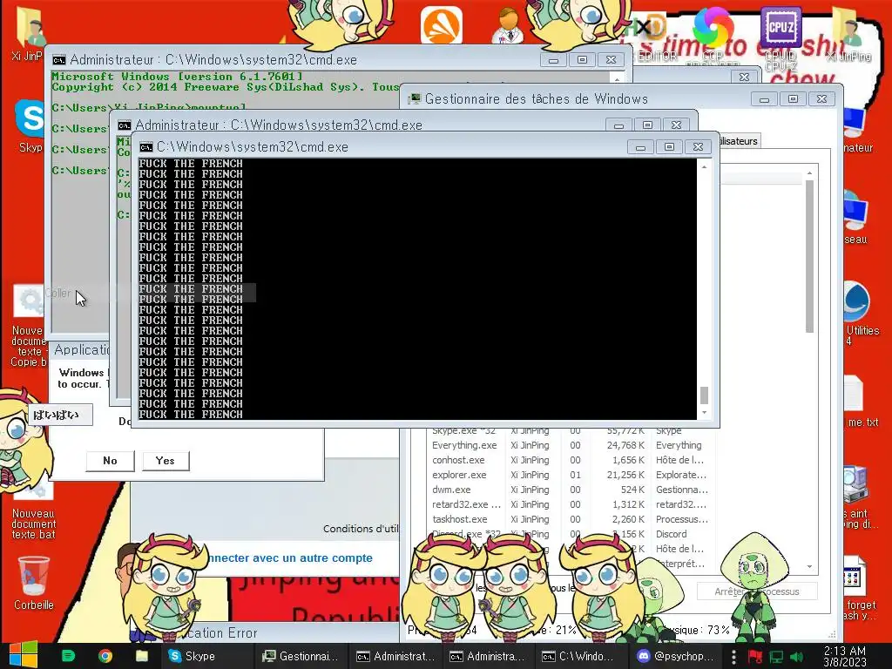The width and height of the screenshot is (892, 669).
Task: Click the red flag Action Center icon
Action: tap(755, 657)
